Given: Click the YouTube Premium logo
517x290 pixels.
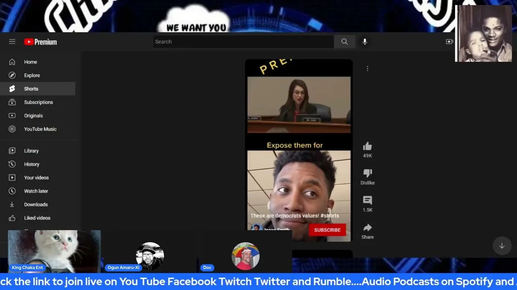Looking at the screenshot, I should tap(40, 42).
